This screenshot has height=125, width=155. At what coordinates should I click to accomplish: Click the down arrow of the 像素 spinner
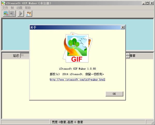coord(128,57)
